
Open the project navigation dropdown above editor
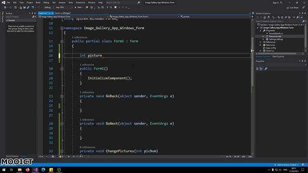[74, 17]
